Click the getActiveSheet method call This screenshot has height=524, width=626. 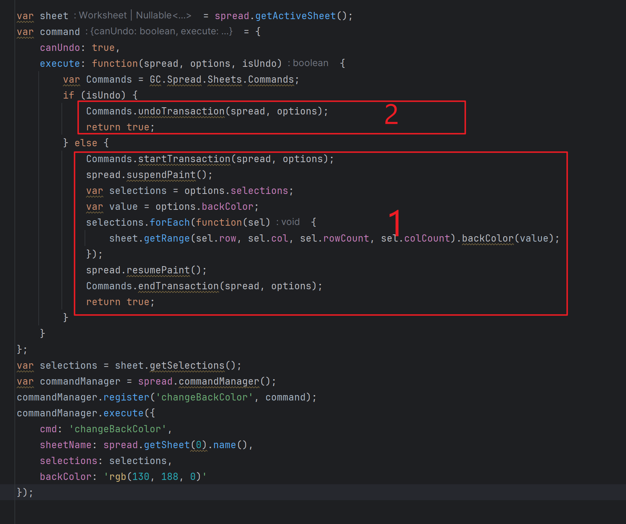(295, 16)
